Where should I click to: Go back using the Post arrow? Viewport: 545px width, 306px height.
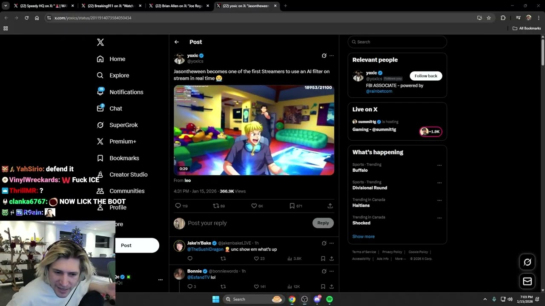click(x=176, y=42)
